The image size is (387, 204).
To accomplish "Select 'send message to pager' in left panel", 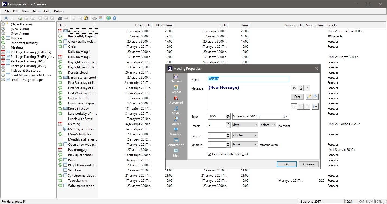I will (x=27, y=79).
